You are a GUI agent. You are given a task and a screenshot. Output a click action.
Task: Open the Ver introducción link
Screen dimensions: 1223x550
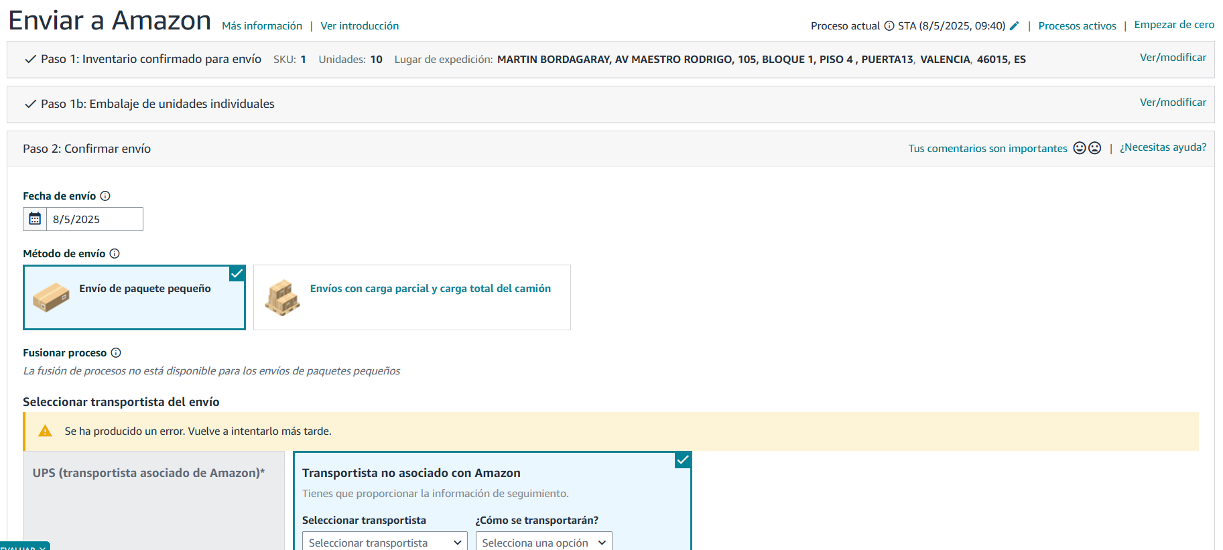(360, 25)
